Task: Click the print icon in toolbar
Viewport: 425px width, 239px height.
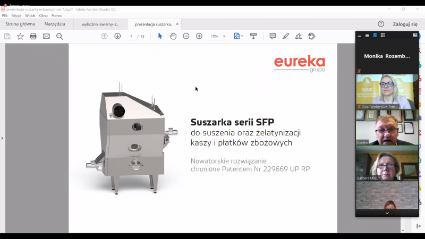Action: (x=33, y=36)
